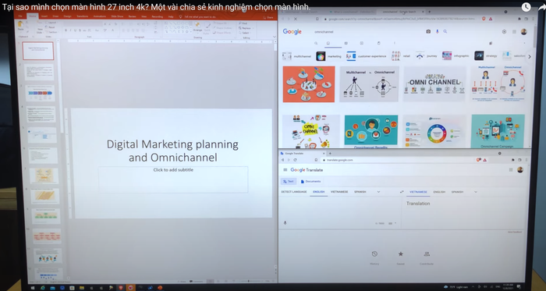Expand the target language dropdown arrow
546x291 pixels.
point(476,192)
